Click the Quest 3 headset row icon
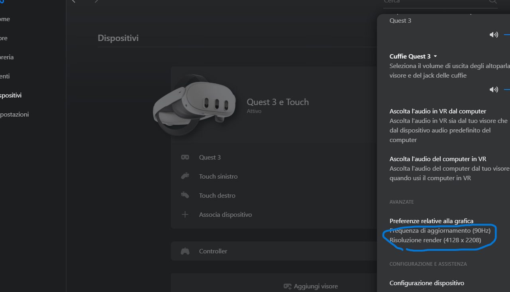 (x=185, y=157)
